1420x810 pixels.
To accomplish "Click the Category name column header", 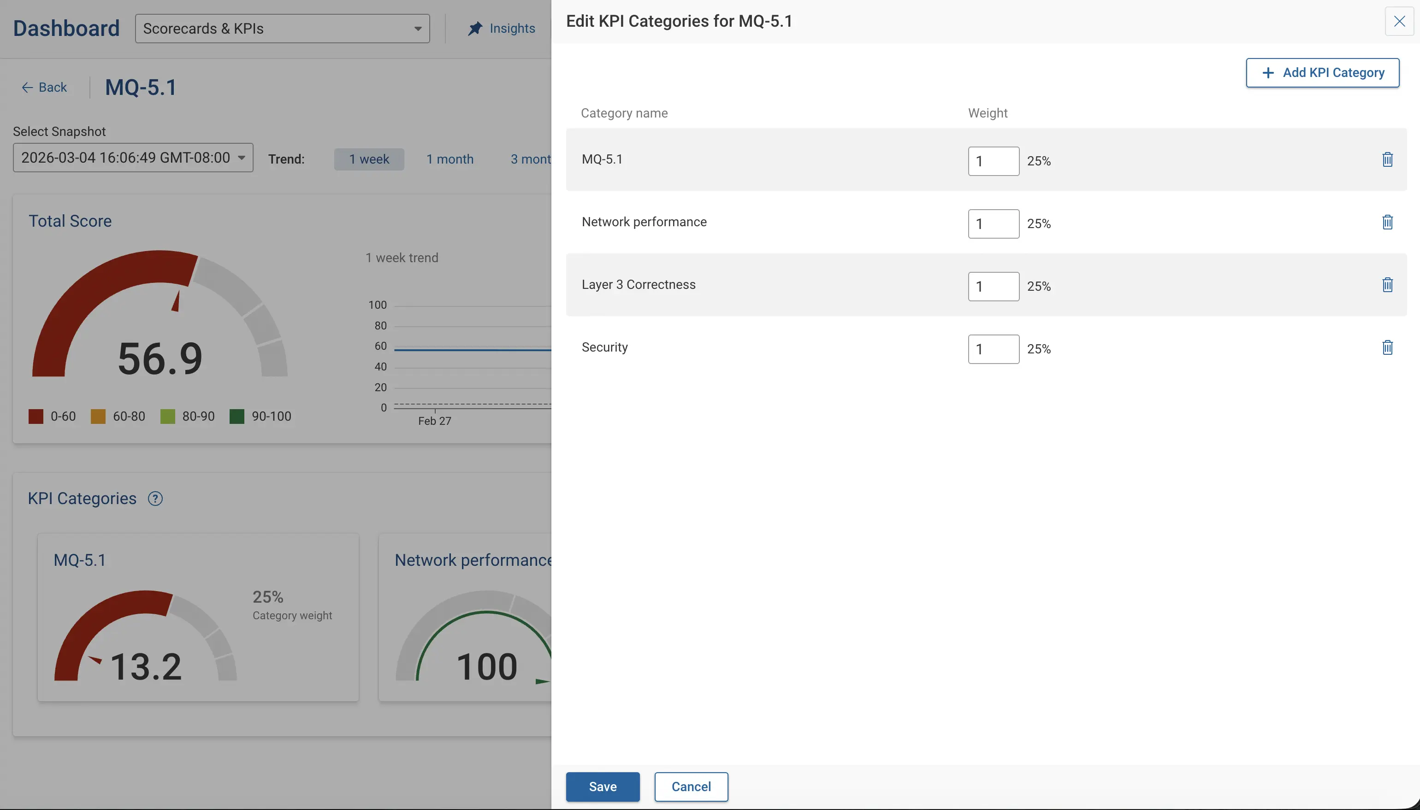I will [624, 113].
